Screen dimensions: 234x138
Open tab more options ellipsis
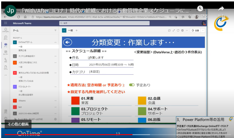tap(187, 31)
